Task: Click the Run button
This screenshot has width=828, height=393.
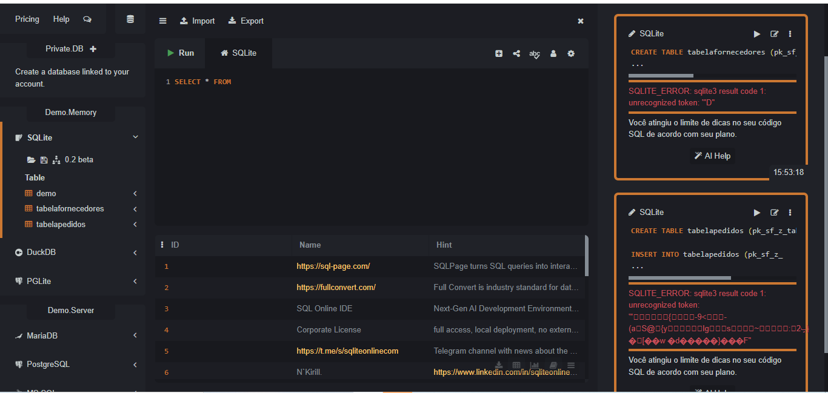Action: (180, 53)
